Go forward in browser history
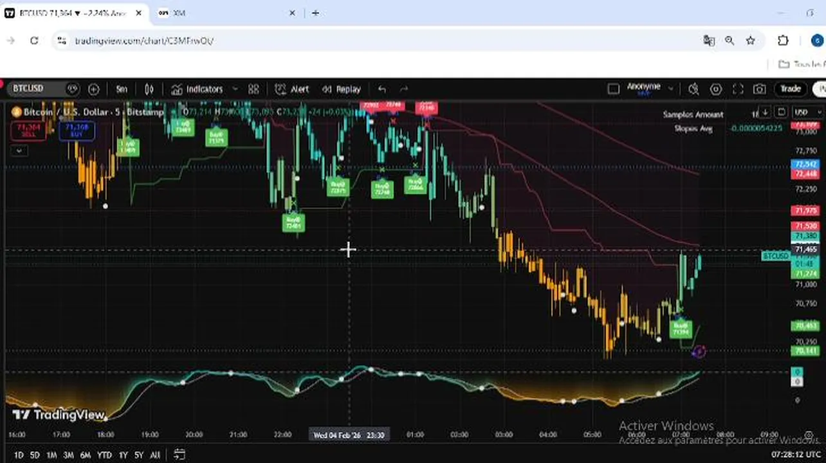This screenshot has height=463, width=826. pos(11,41)
